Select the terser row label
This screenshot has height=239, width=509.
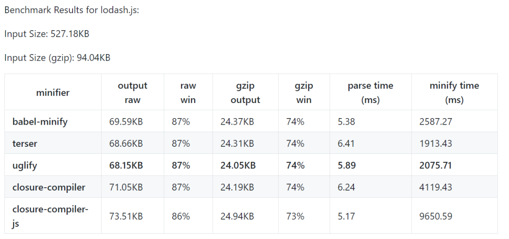click(x=25, y=143)
